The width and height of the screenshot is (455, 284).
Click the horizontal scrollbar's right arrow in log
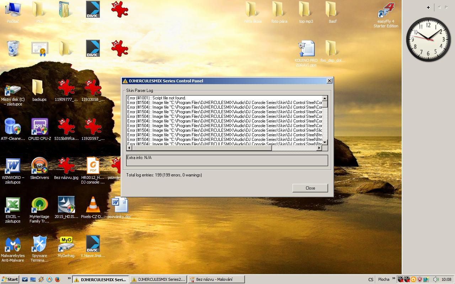click(319, 148)
